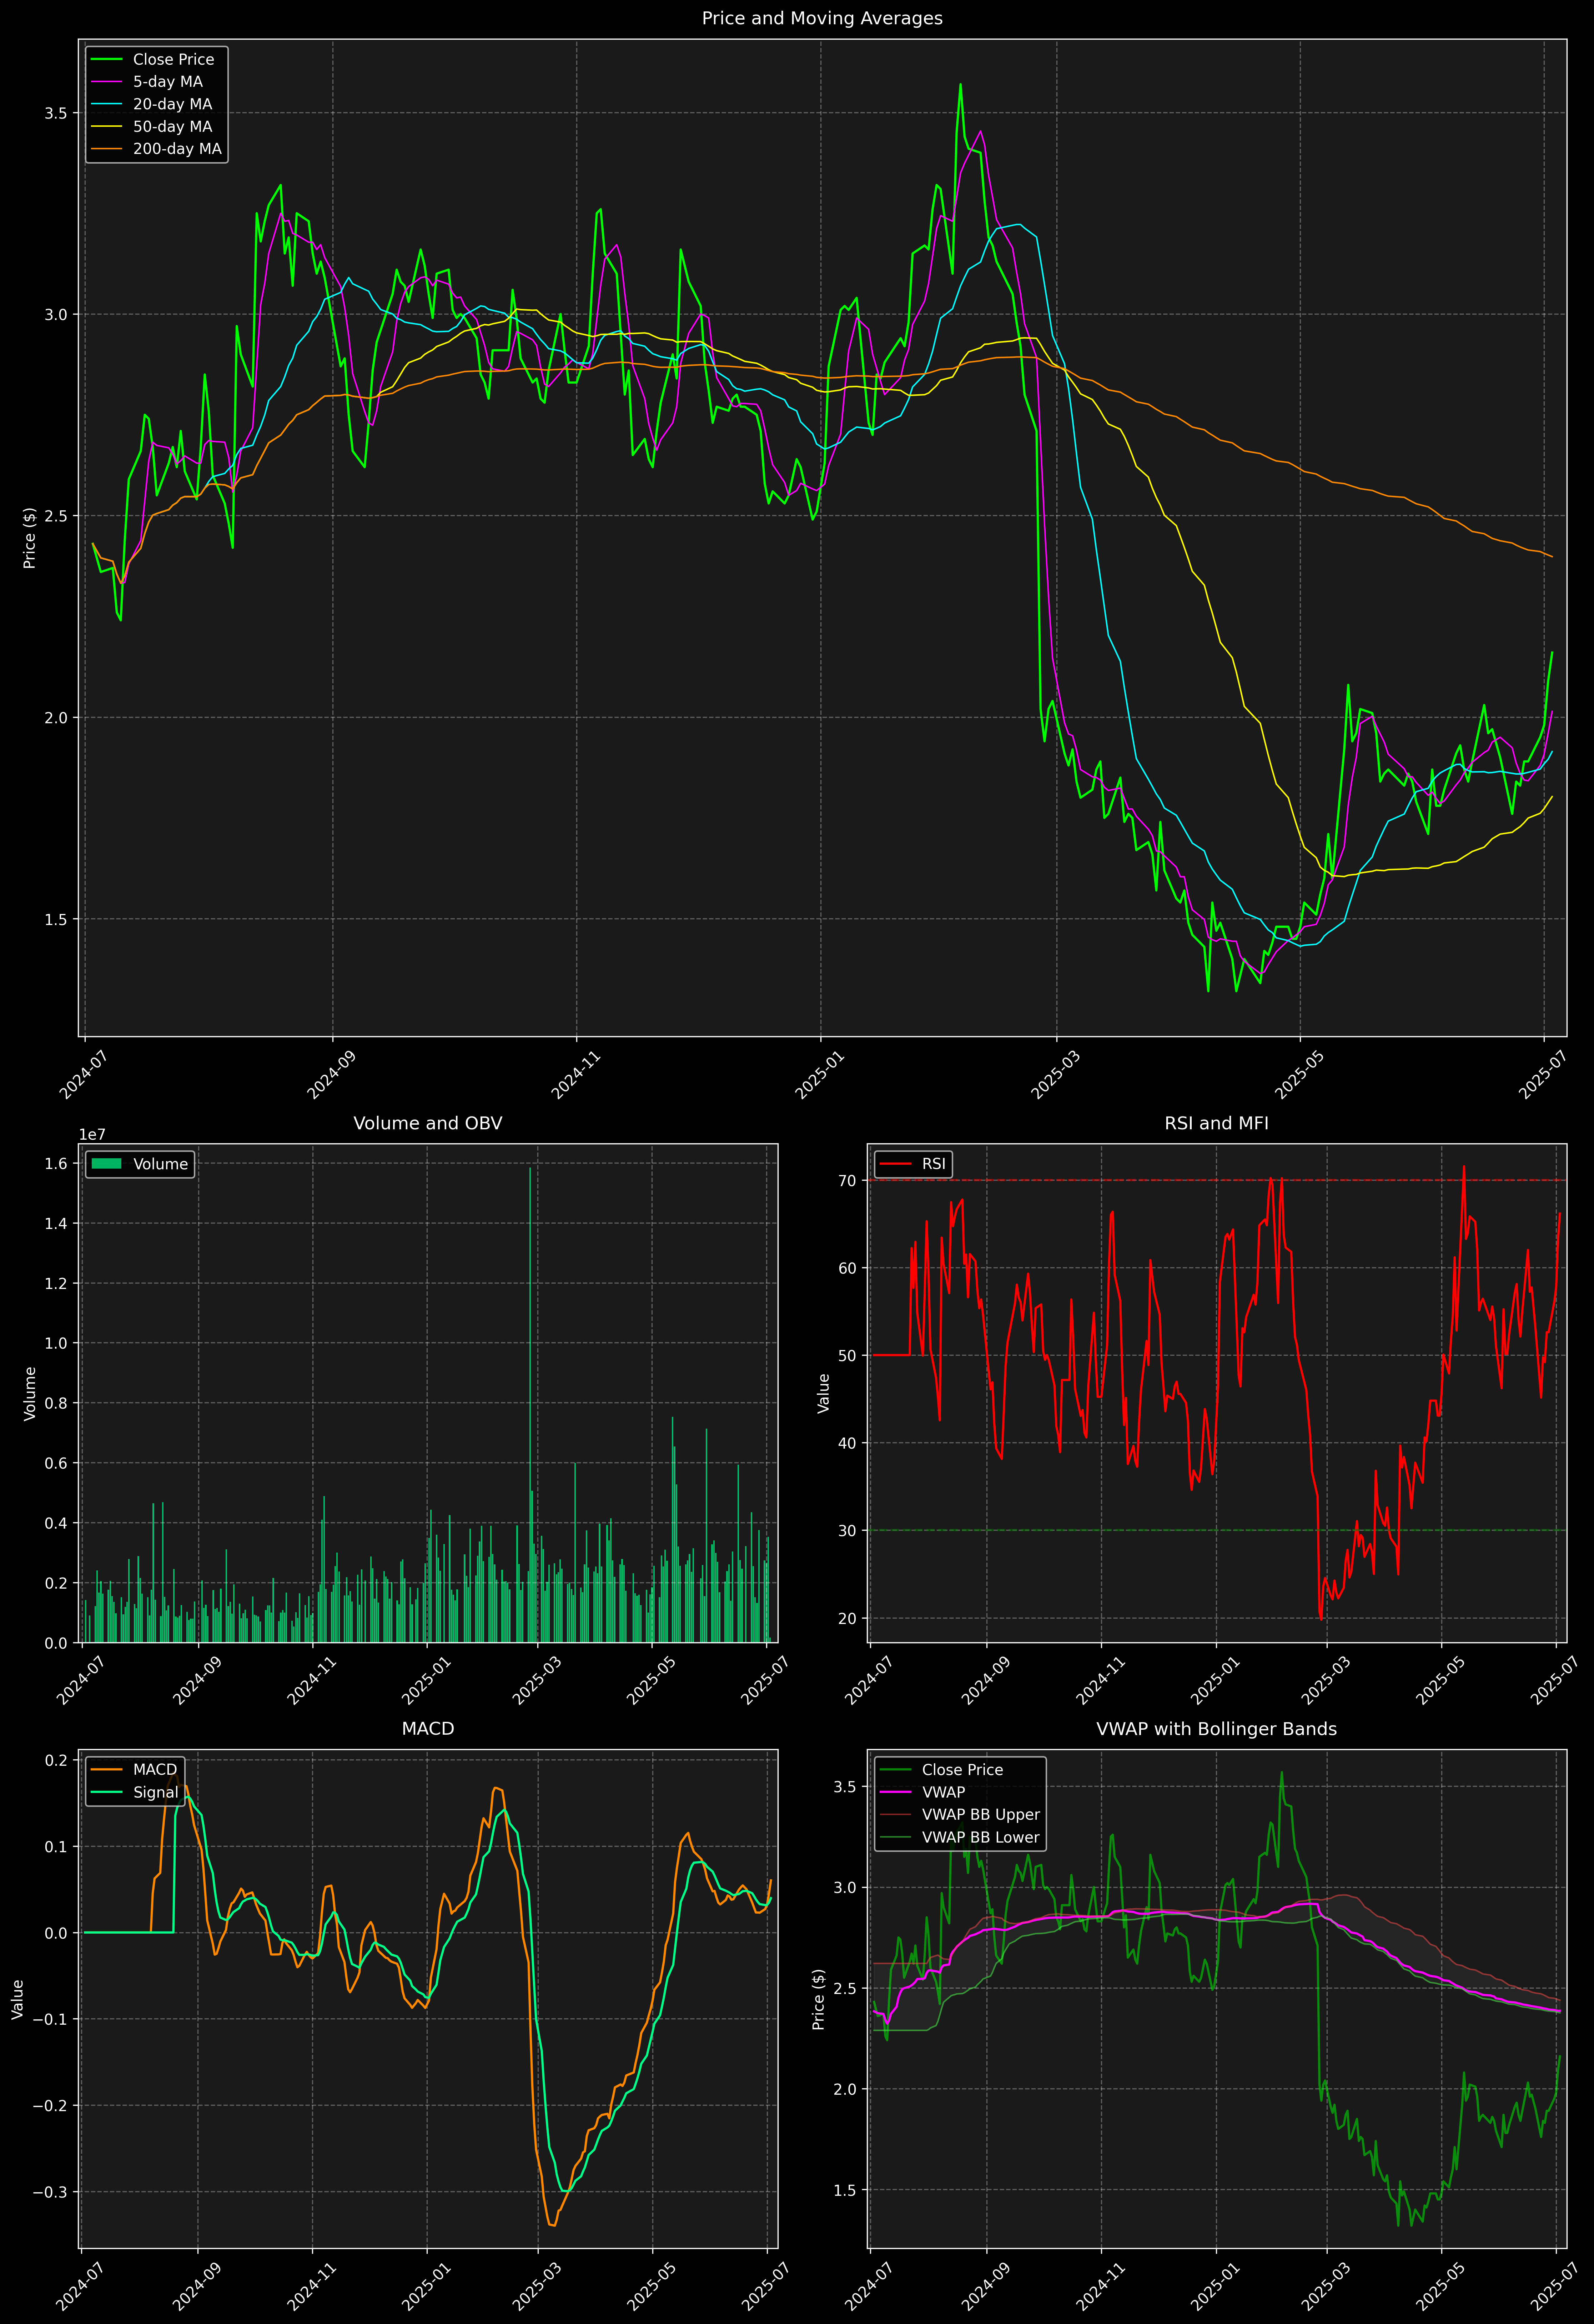Click the 'MACD' chart title above the MACD plot
This screenshot has height=2324, width=1594.
point(428,1729)
